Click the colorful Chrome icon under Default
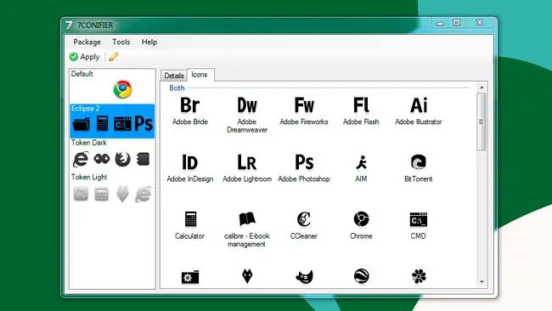This screenshot has width=552, height=311. 122,89
